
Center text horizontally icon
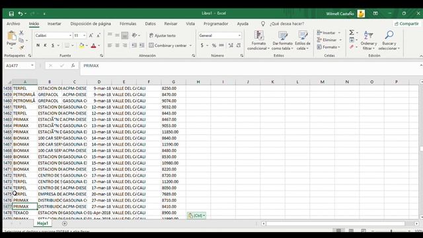click(118, 46)
